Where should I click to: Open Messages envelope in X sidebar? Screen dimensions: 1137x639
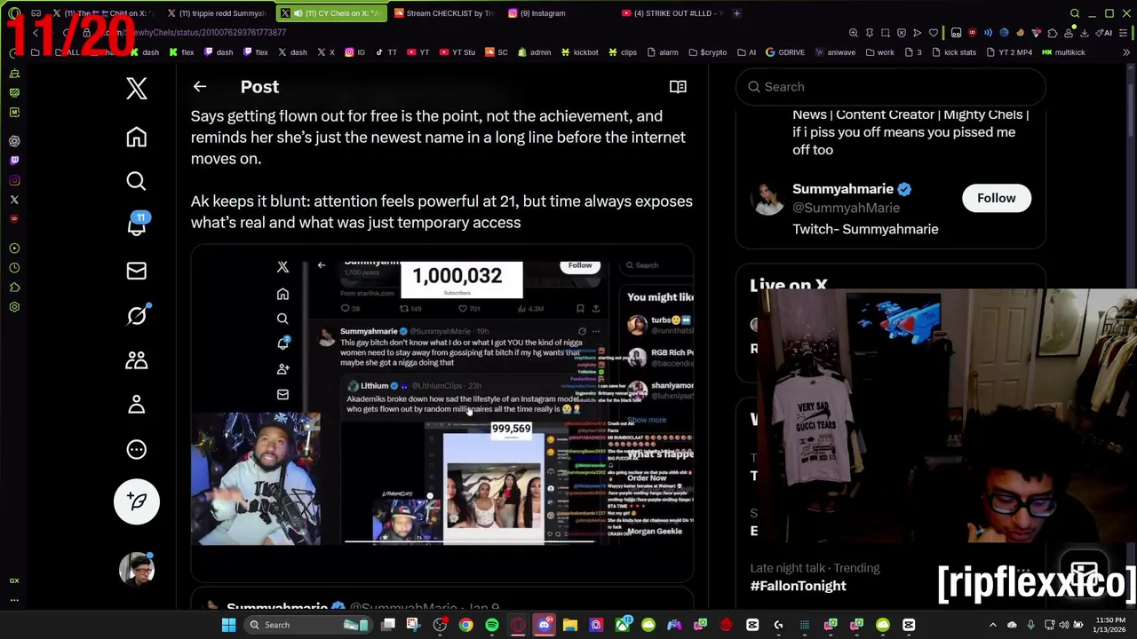136,271
